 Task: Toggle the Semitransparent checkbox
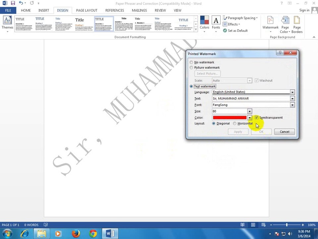[256, 118]
